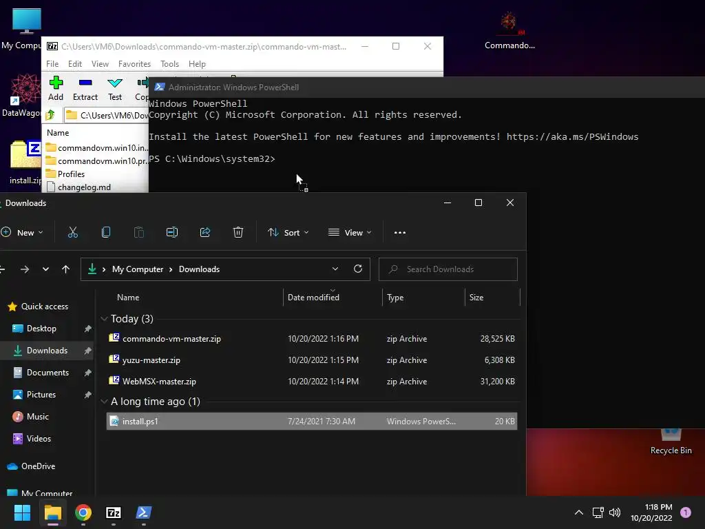Open the Sort dropdown in Explorer
Screen dimensions: 705x529
pos(288,233)
